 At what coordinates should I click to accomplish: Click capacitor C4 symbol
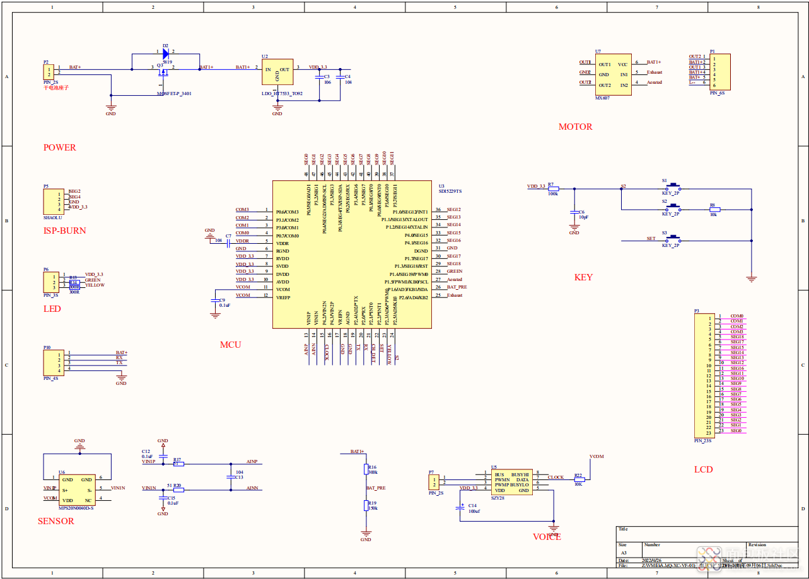pyautogui.click(x=340, y=77)
